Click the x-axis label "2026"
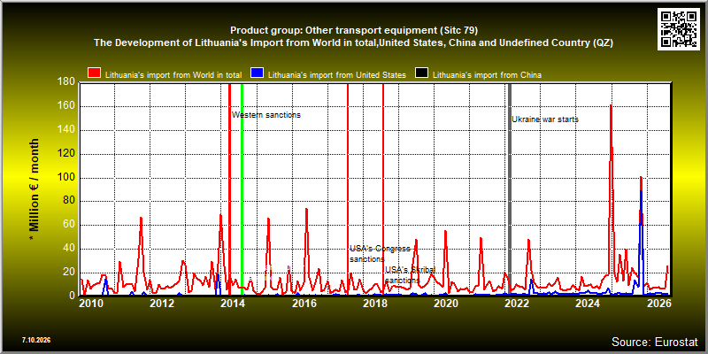 [x=660, y=303]
